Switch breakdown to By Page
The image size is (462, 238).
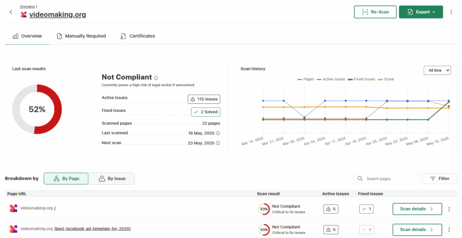pos(66,178)
